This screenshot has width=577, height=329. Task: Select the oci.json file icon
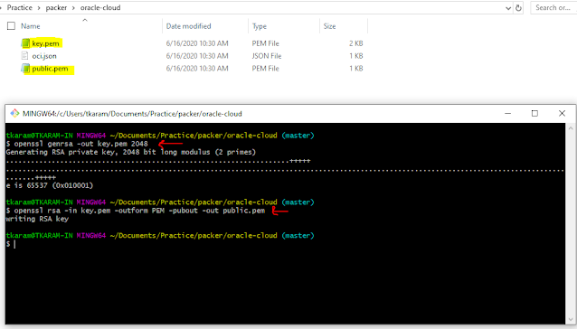pos(24,55)
